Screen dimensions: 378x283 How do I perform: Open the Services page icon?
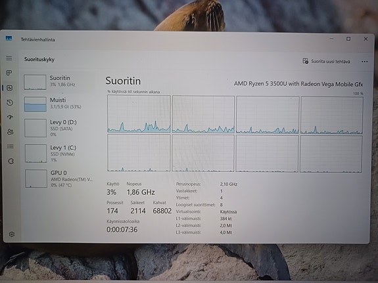pyautogui.click(x=11, y=161)
